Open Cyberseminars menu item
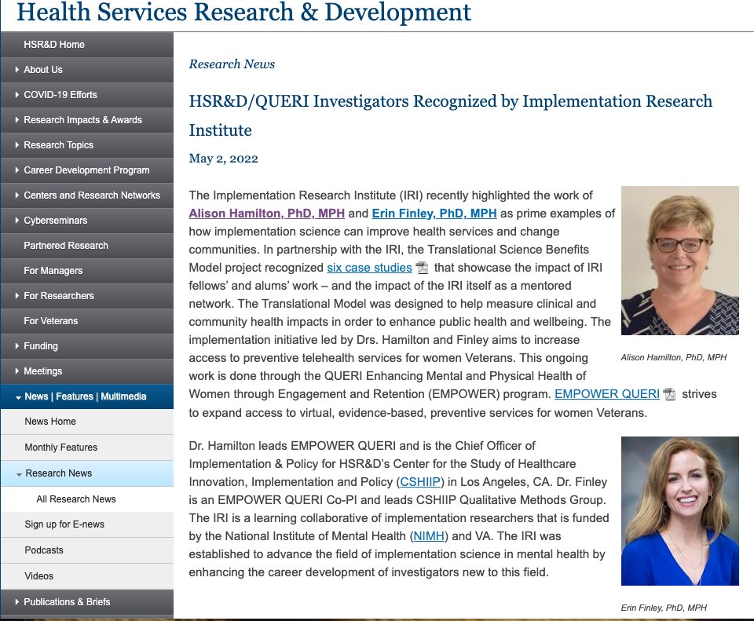This screenshot has height=621, width=754. (87, 220)
